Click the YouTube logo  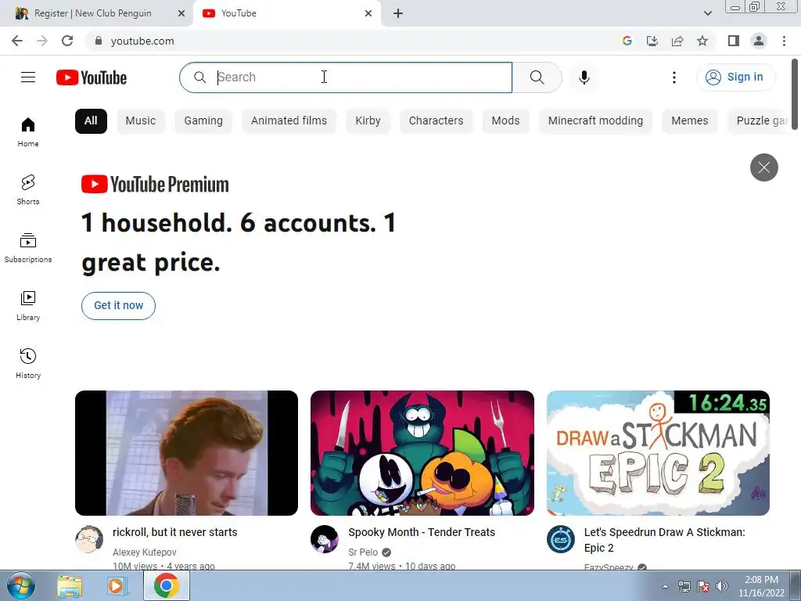click(x=92, y=77)
